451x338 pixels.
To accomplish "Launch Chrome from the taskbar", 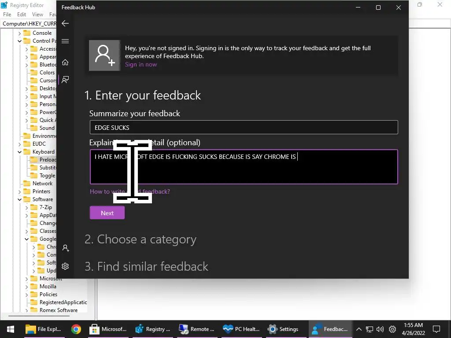I will point(76,329).
